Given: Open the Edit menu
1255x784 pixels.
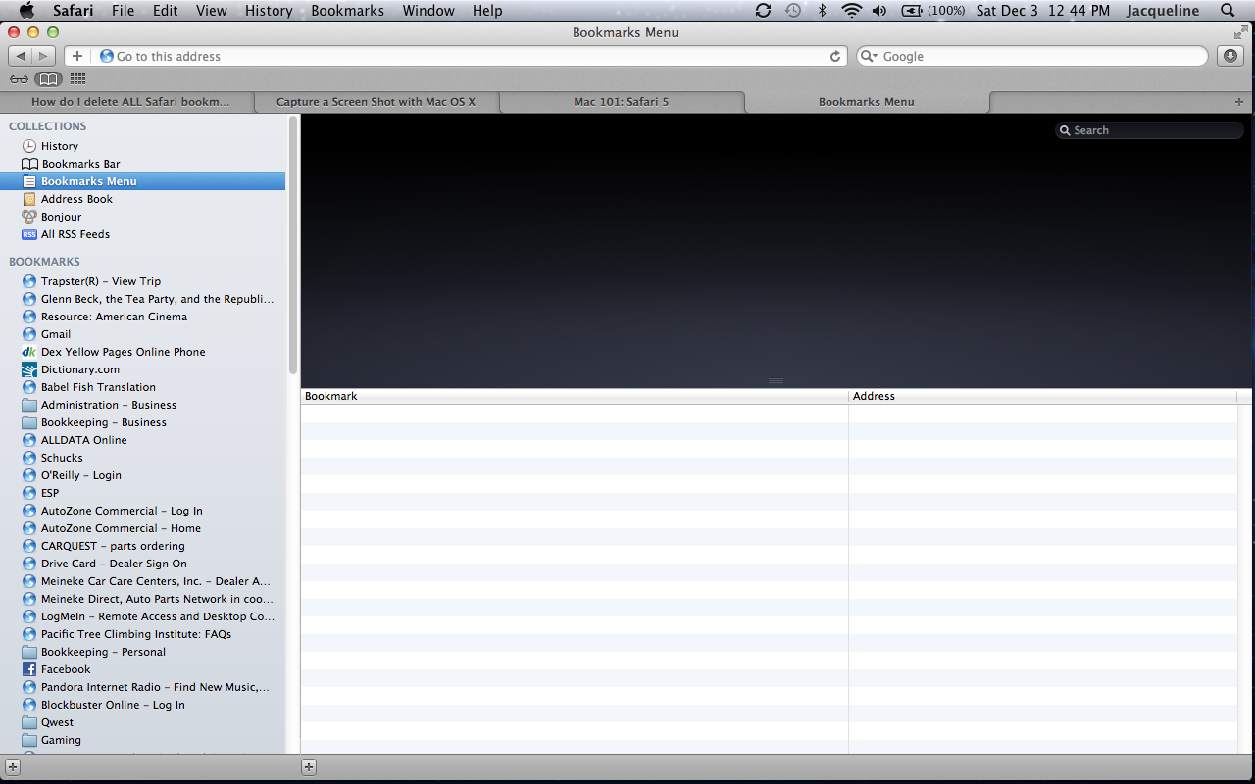Looking at the screenshot, I should (x=165, y=11).
